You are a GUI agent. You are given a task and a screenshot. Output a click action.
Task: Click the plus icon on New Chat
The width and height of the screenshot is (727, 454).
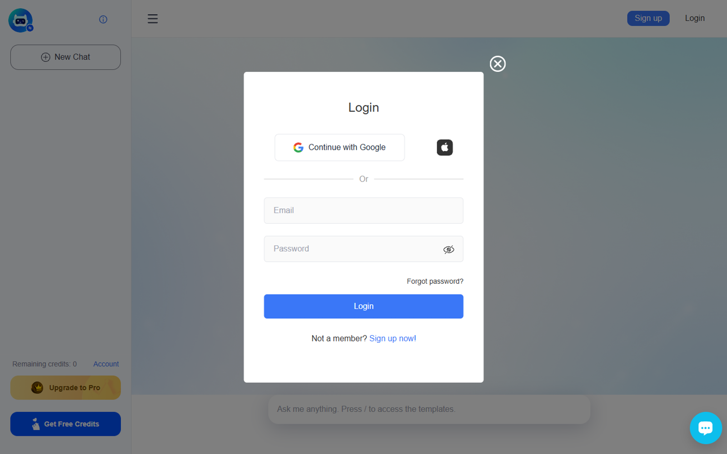coord(45,57)
